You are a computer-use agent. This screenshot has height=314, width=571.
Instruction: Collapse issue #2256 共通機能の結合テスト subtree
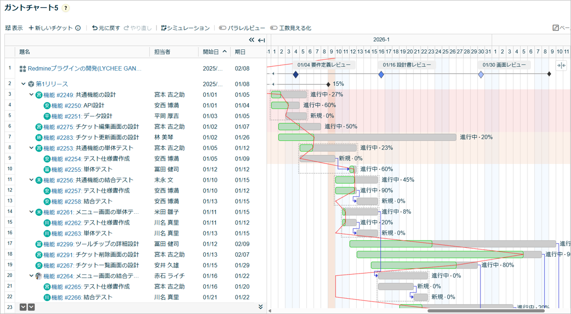tap(31, 180)
